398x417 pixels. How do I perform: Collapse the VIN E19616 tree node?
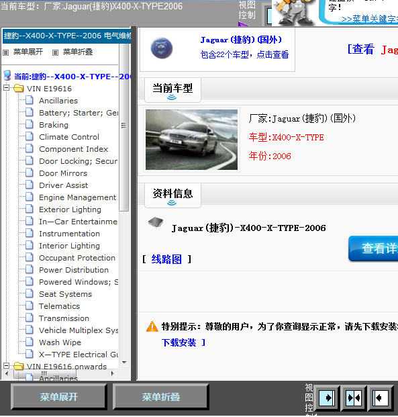(x=7, y=87)
